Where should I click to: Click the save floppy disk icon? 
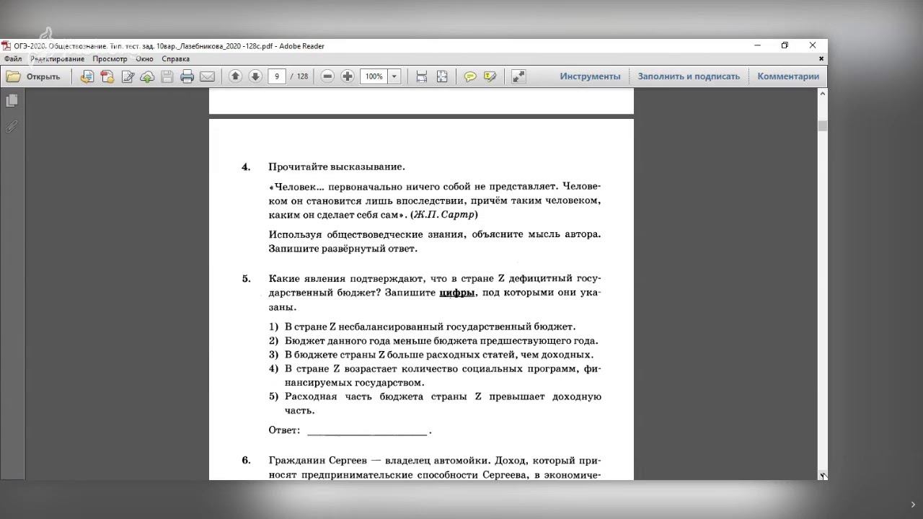pyautogui.click(x=167, y=76)
